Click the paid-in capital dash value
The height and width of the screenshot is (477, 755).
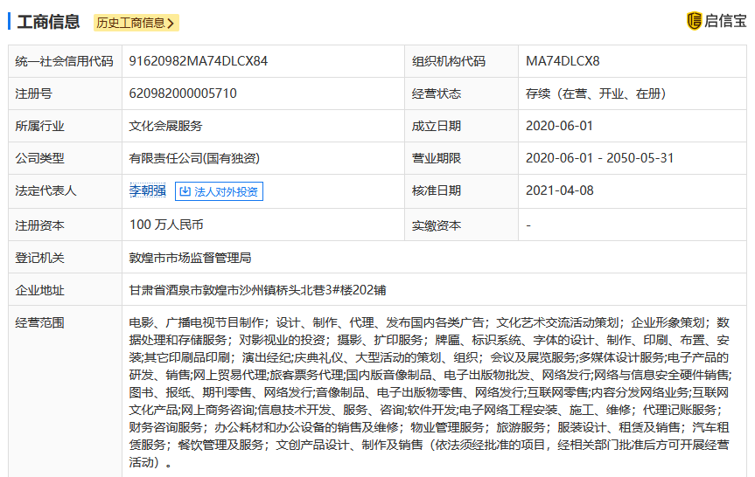pos(528,225)
